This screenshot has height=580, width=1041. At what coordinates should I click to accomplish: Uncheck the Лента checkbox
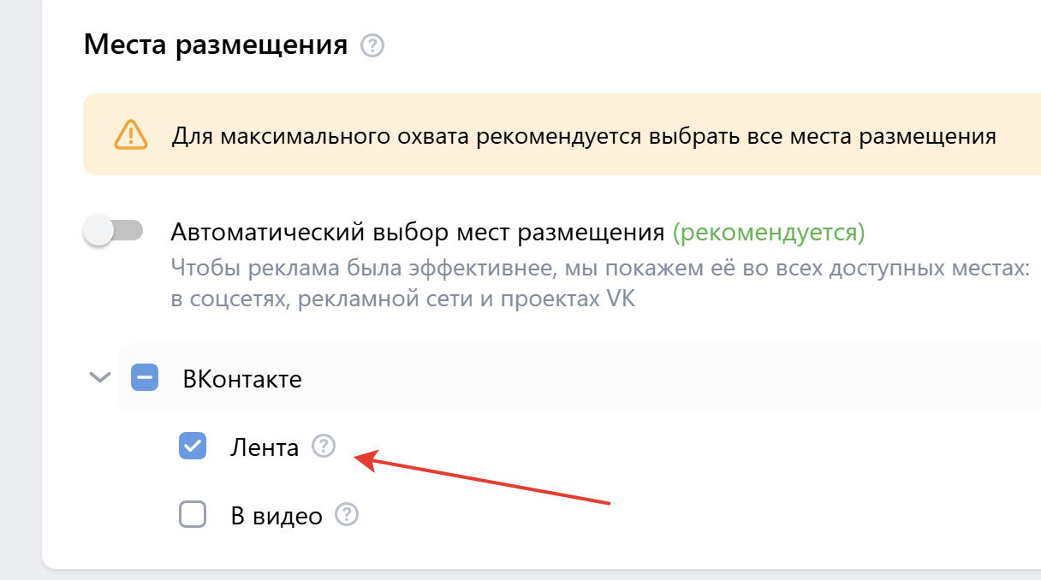pos(193,447)
